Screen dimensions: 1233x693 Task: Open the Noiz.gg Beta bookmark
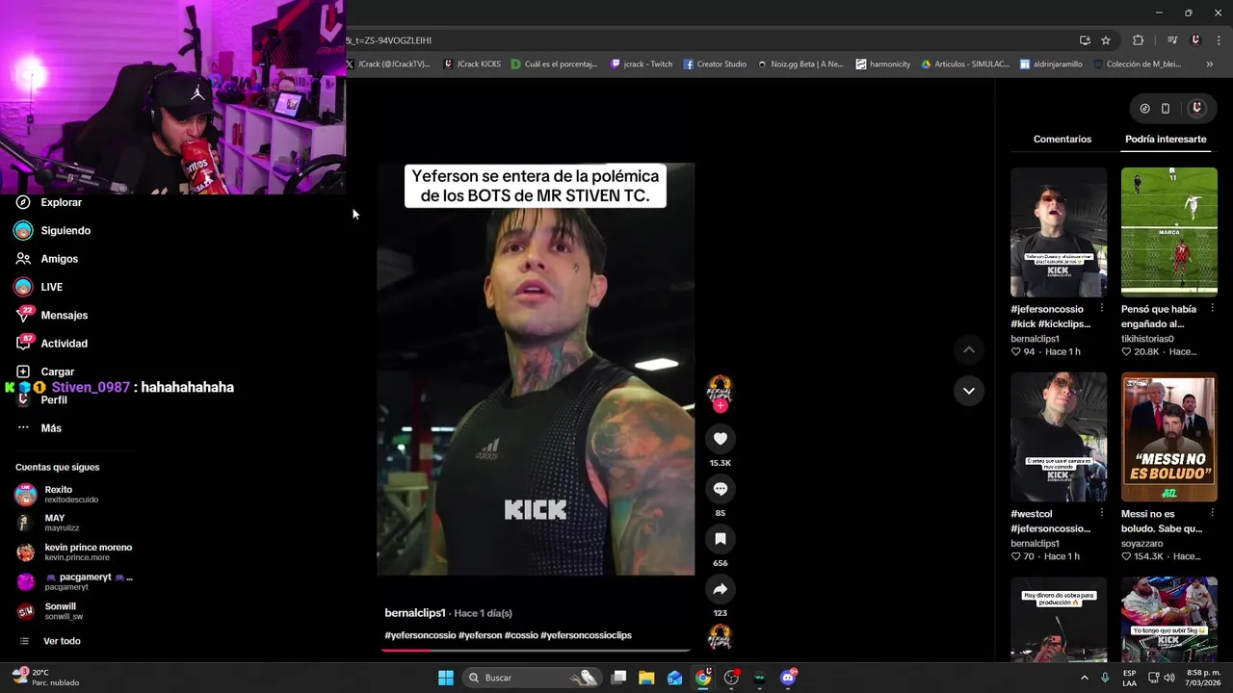click(x=800, y=64)
